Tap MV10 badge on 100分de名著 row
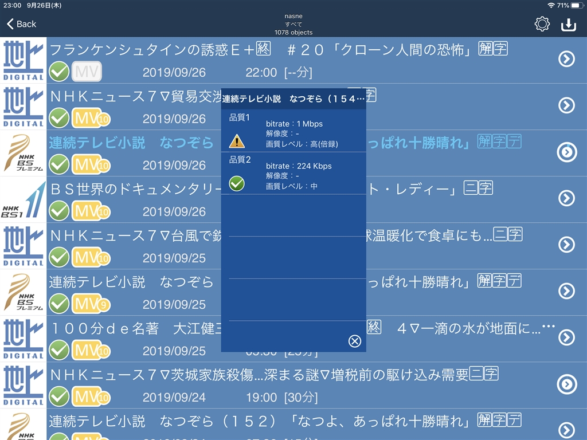Image resolution: width=587 pixels, height=440 pixels. (91, 350)
